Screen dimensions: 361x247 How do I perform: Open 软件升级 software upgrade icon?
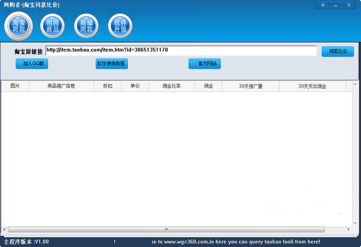coord(120,26)
